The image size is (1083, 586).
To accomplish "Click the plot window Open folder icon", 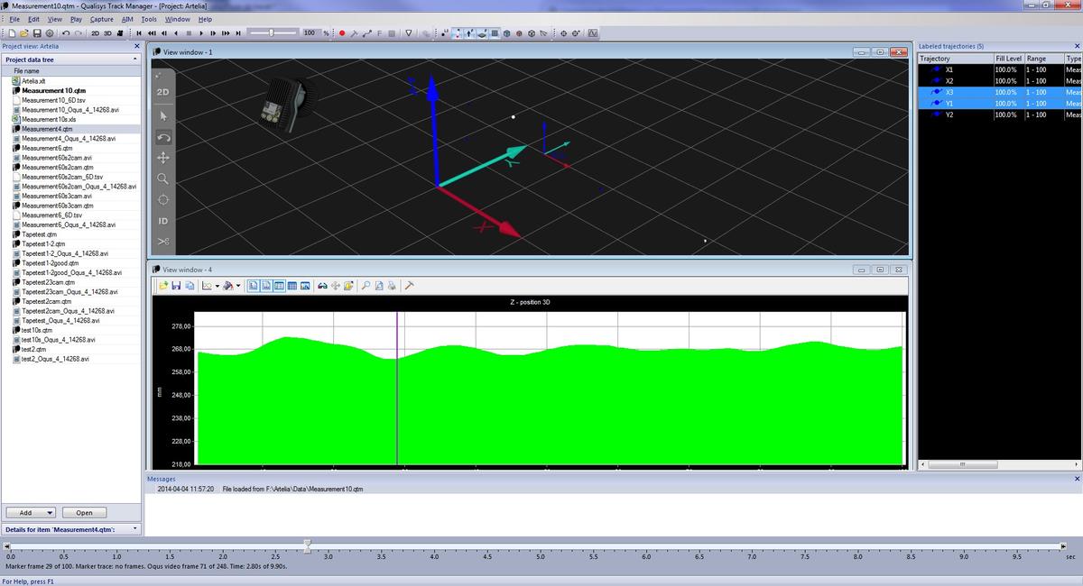I will point(163,286).
